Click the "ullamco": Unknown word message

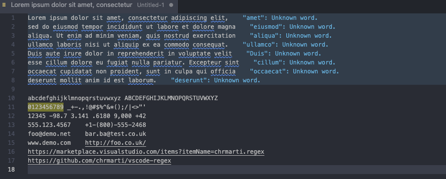[286, 45]
